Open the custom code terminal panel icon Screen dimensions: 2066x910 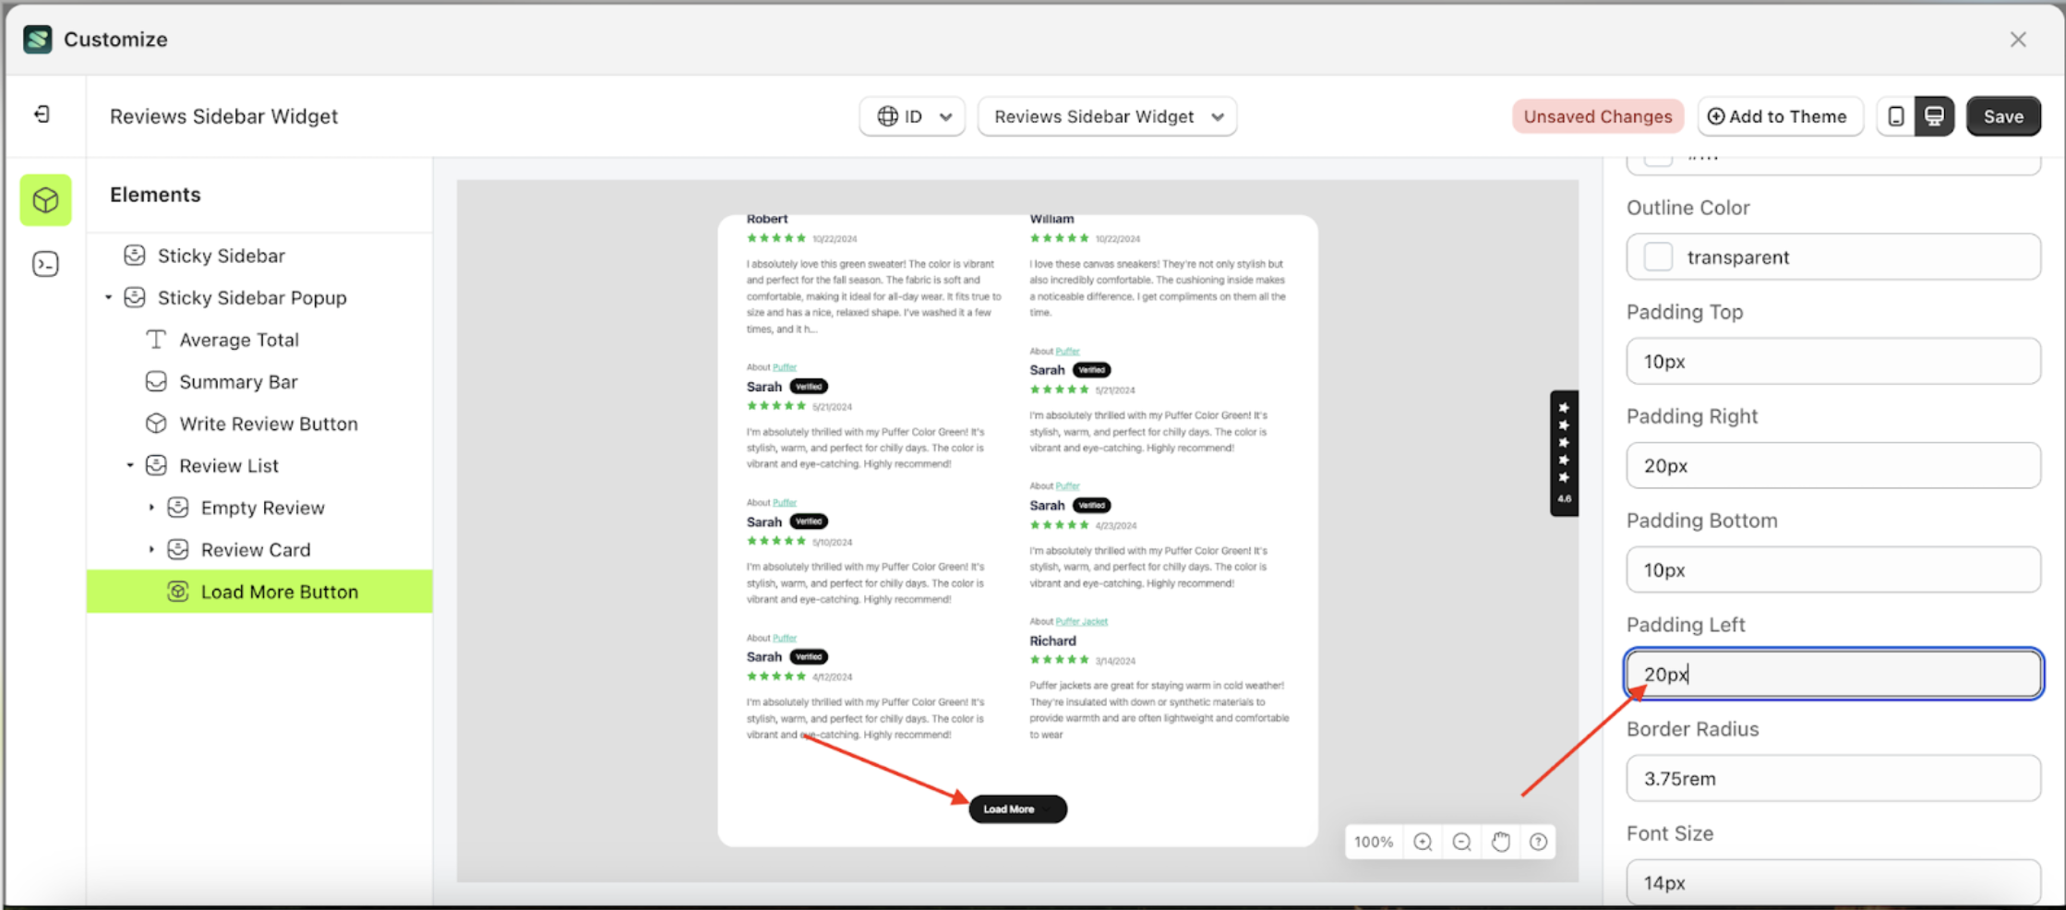[x=44, y=263]
